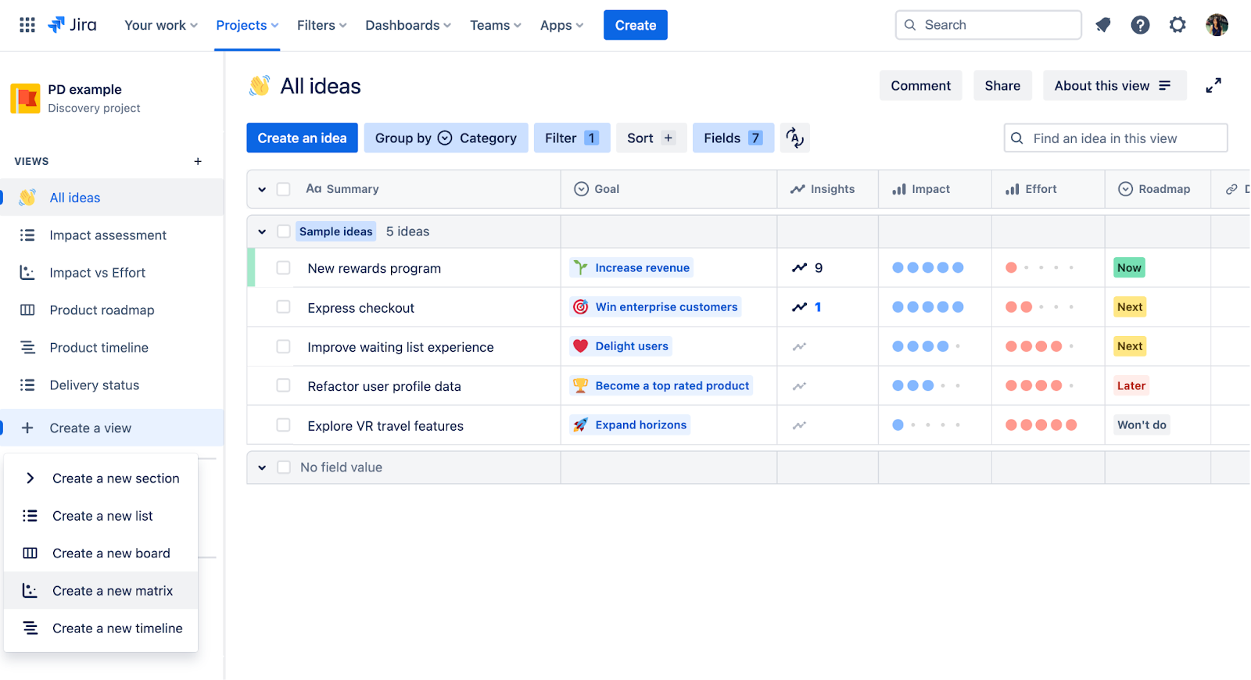Tick the checkbox for New rewards program
Viewport: 1251px width, 680px height.
tap(283, 268)
